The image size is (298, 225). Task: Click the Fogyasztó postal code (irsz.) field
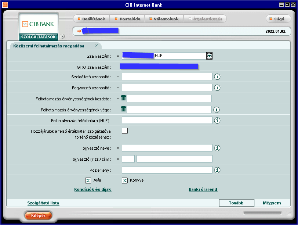128,159
